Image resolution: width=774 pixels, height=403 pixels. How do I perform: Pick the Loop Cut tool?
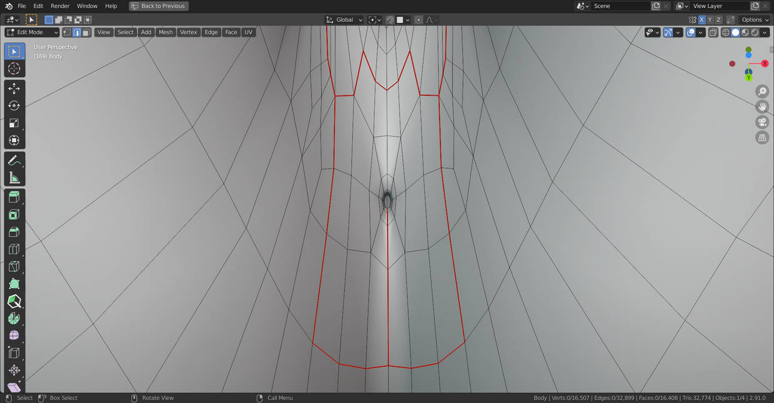14,249
